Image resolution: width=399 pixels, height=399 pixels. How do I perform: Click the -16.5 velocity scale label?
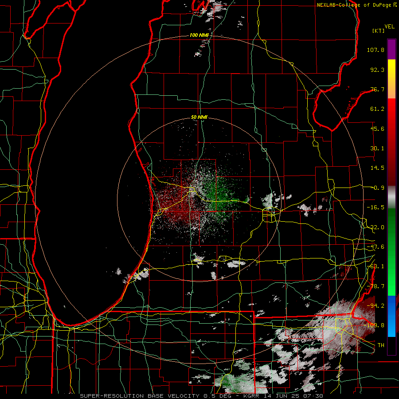pos(376,207)
